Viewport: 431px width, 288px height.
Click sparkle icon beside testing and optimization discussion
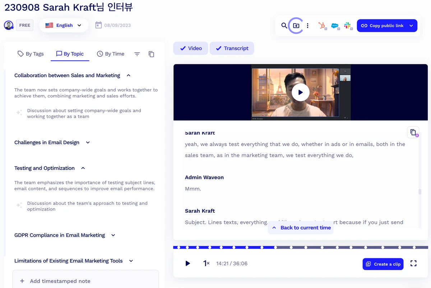coord(19,206)
